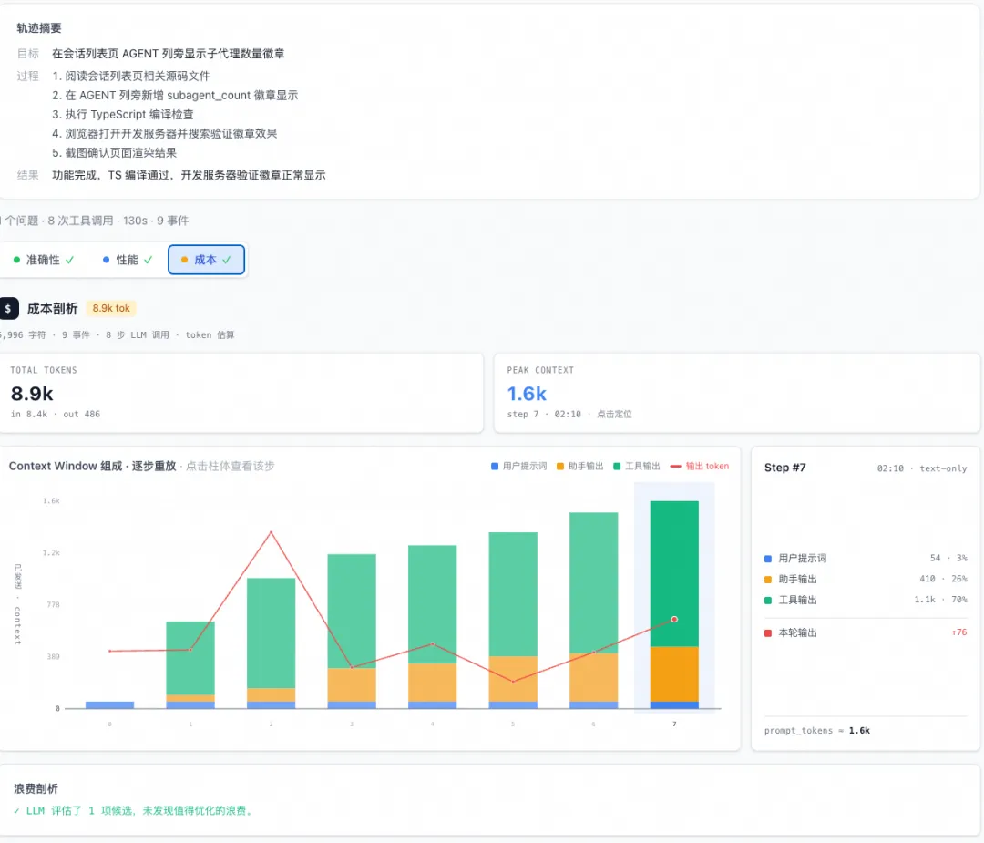Click the 轨迹摘要 heading
The height and width of the screenshot is (843, 984).
point(39,28)
